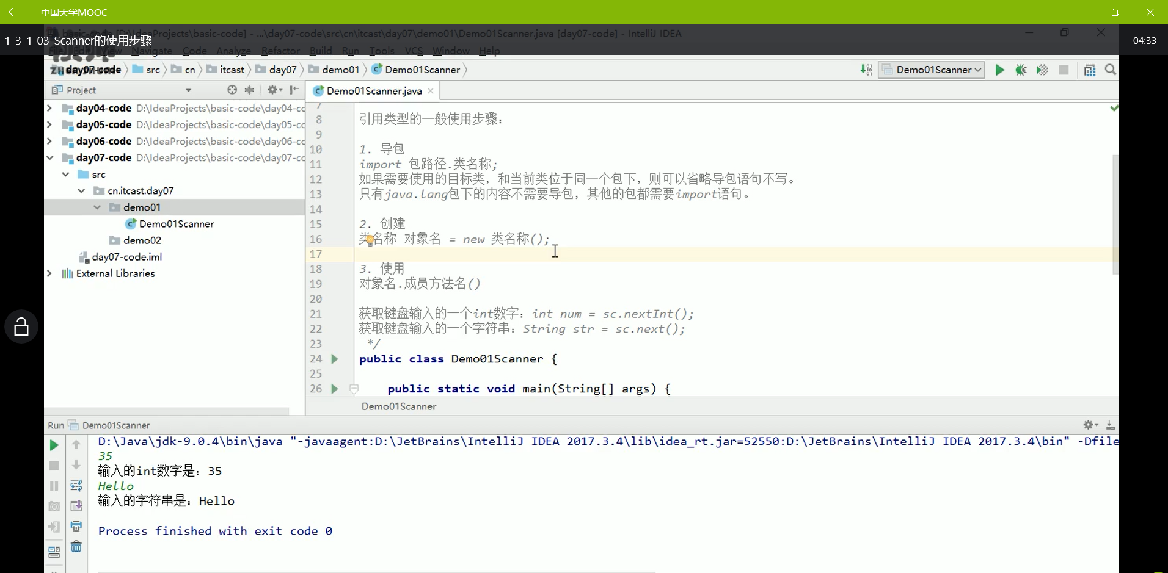Open the Navigate menu

(152, 51)
